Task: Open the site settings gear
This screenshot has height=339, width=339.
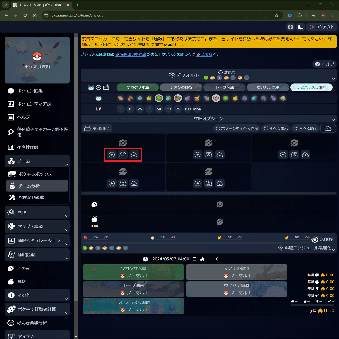Action: pyautogui.click(x=291, y=27)
